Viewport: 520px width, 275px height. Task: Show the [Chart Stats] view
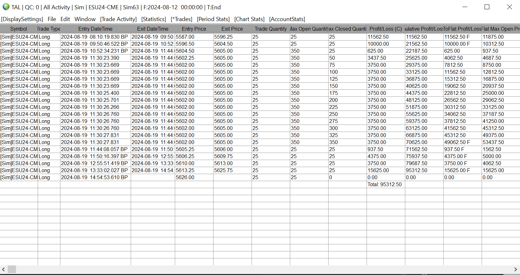[x=249, y=19]
